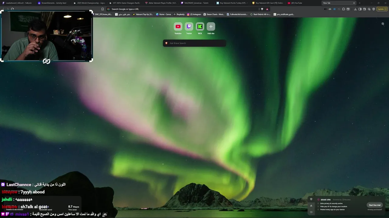The image size is (389, 218).
Task: Open Brave Shields lion icon
Action: click(x=262, y=9)
